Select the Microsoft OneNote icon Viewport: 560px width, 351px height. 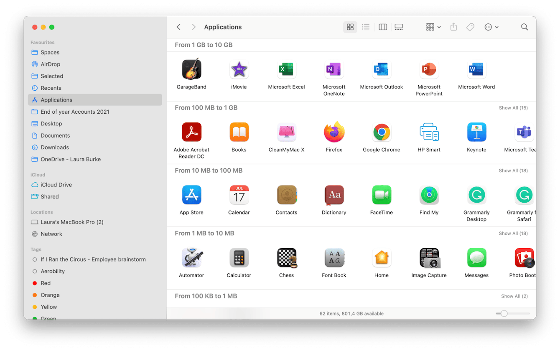(334, 69)
